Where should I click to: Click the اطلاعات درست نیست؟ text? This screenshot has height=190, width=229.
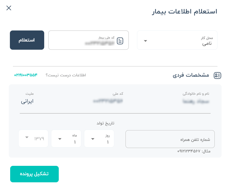[x=66, y=75]
